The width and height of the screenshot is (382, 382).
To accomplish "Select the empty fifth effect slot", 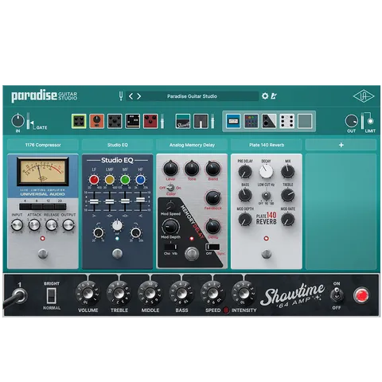I will click(x=305, y=121).
